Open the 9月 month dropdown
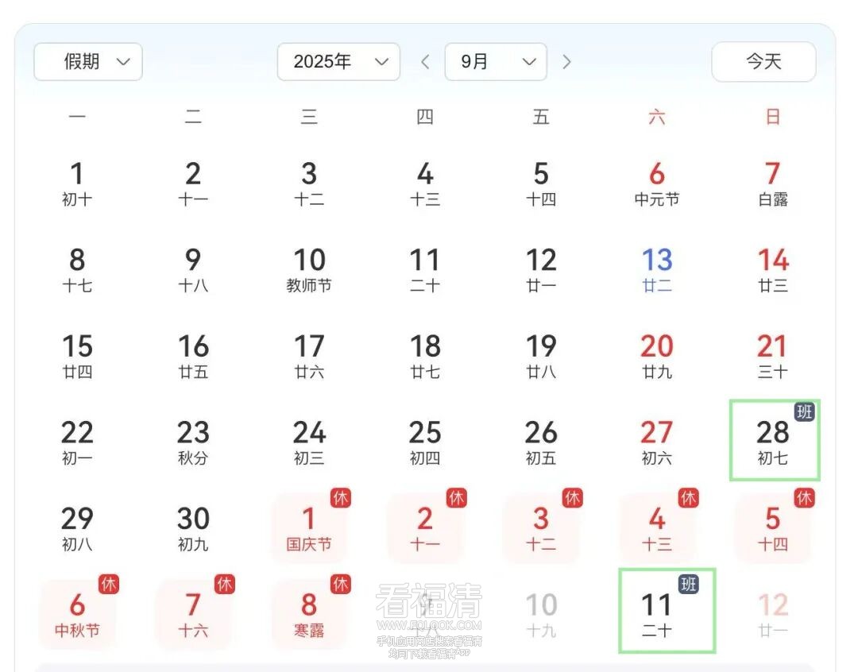858x672 pixels. (x=496, y=62)
